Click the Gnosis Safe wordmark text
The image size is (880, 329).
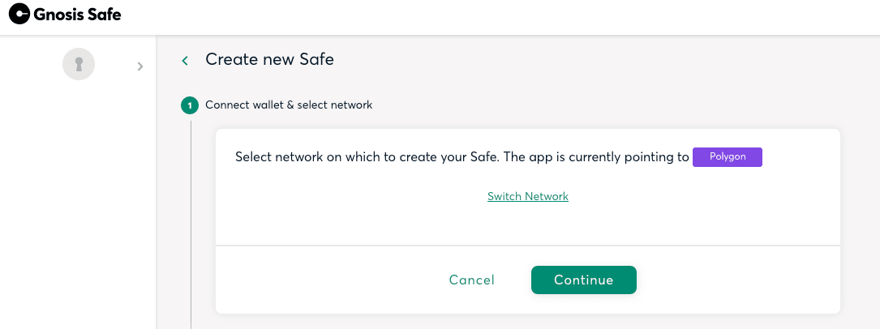(77, 14)
